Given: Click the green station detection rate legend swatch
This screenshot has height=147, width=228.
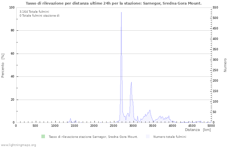Looking at the screenshot, I should click(43, 137).
